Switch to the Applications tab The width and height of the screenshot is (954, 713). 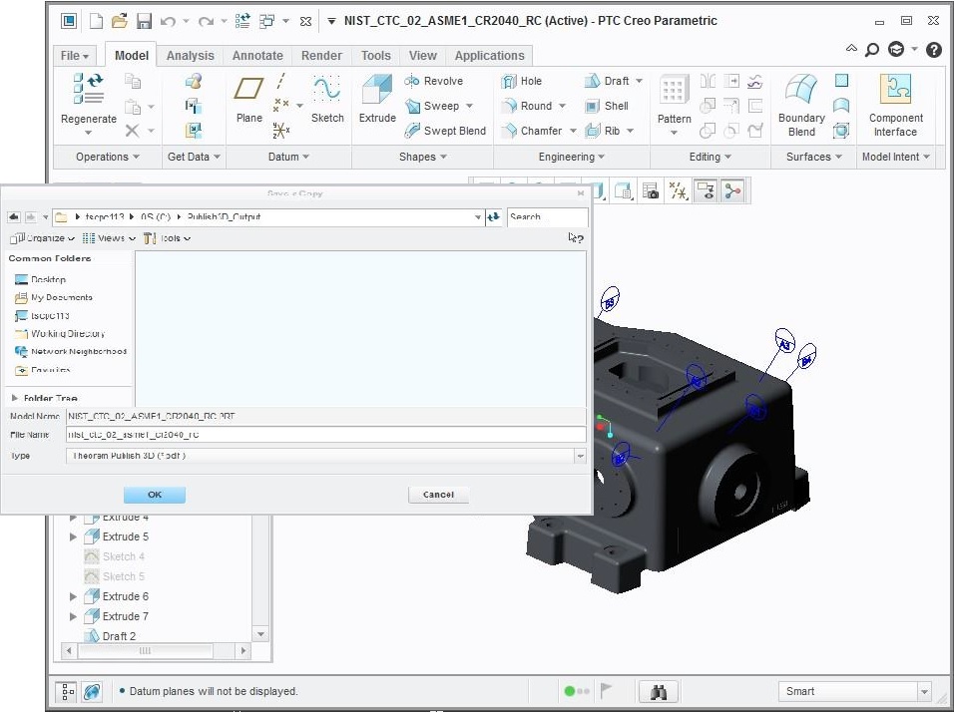pyautogui.click(x=489, y=55)
